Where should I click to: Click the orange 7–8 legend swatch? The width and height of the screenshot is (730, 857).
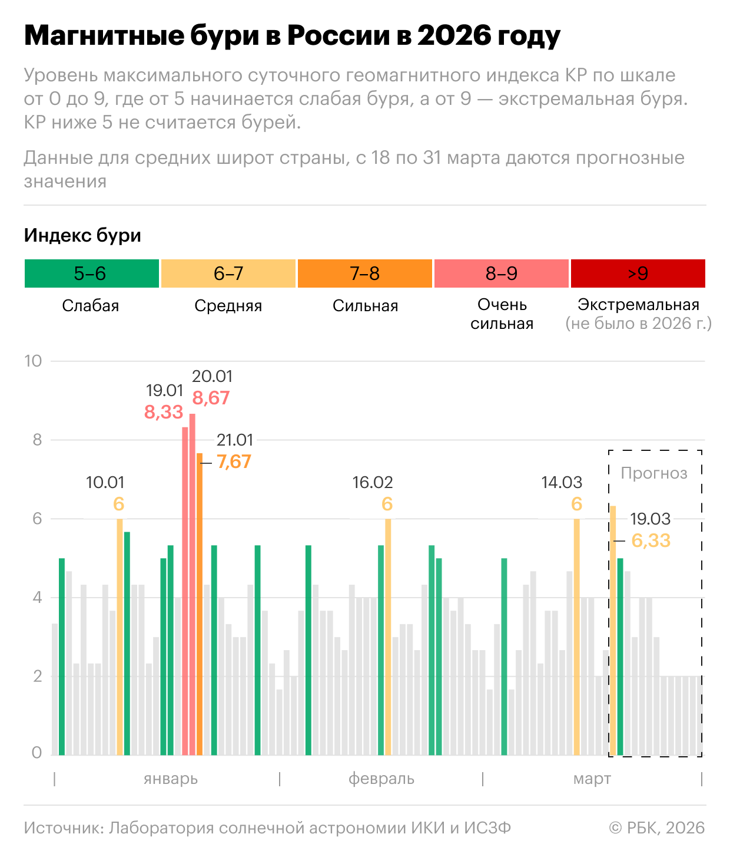click(x=365, y=273)
